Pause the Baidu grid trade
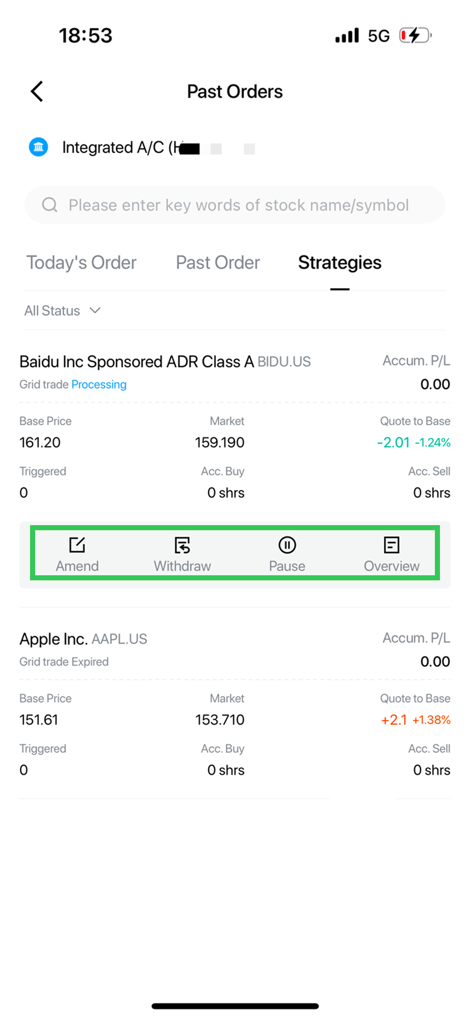The image size is (470, 1019). pyautogui.click(x=287, y=545)
